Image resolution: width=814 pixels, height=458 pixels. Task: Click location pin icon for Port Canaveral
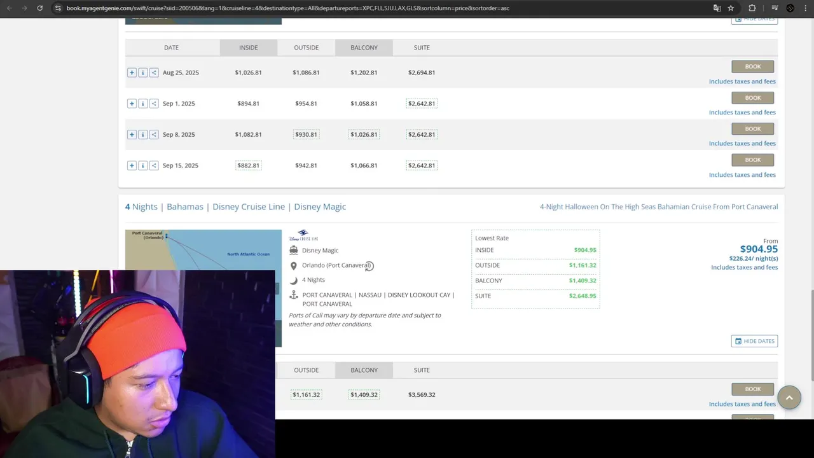coord(293,266)
